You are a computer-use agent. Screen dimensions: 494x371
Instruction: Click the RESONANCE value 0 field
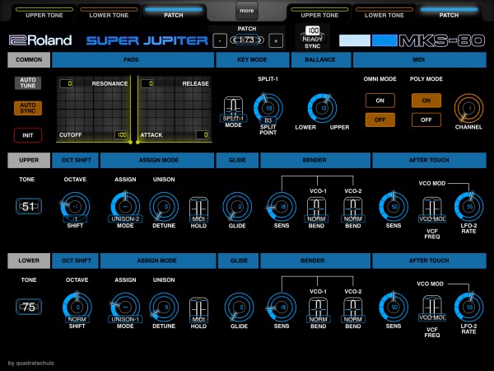point(66,83)
